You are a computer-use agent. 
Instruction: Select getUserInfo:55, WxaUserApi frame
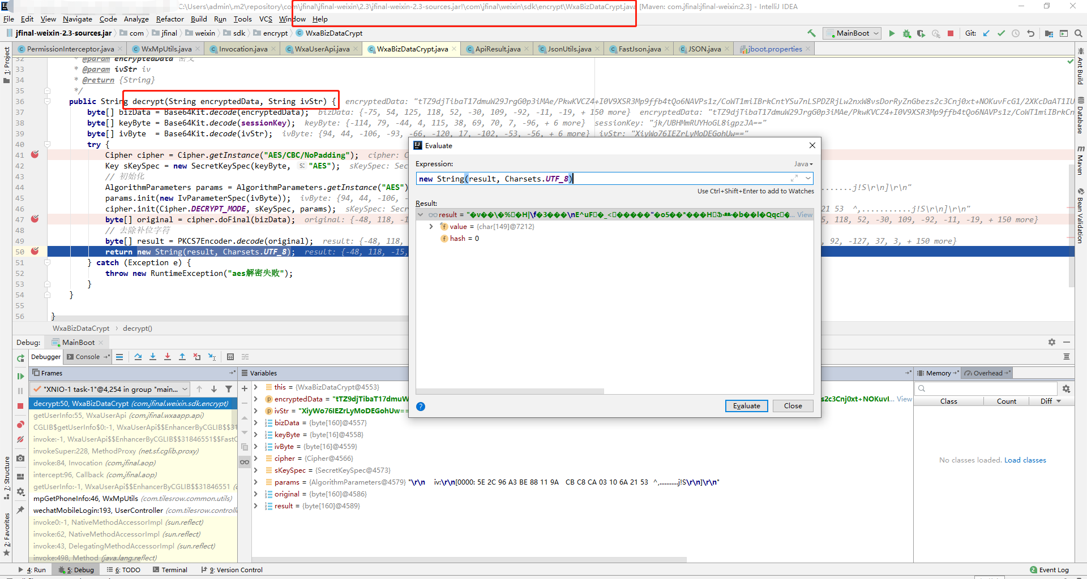[x=133, y=416]
